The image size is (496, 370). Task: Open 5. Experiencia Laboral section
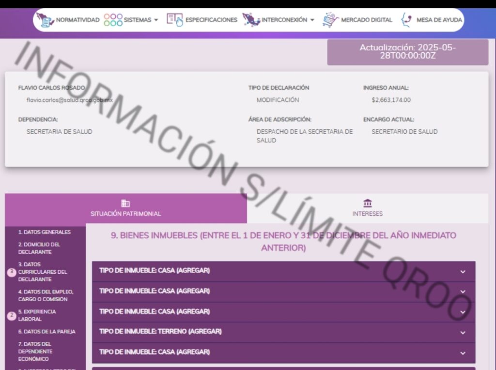[x=37, y=315]
